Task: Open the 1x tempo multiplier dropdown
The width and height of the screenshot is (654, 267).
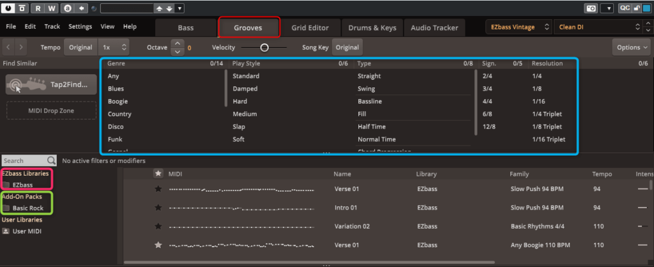Action: coord(114,47)
